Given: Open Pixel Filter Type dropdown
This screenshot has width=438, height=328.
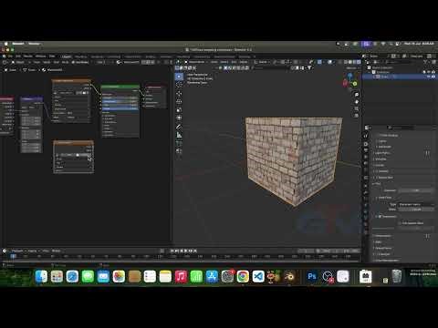Looking at the screenshot, I should tap(415, 204).
